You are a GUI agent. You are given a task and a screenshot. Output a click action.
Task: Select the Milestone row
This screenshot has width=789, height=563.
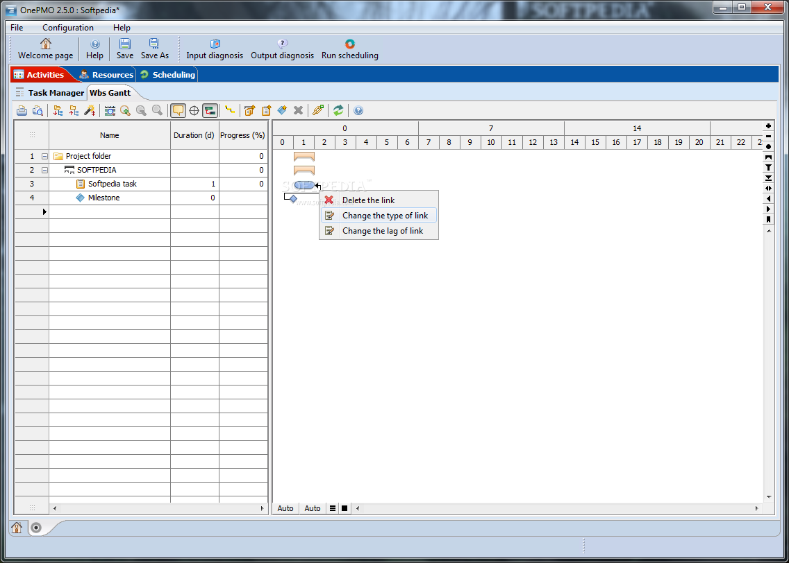141,198
